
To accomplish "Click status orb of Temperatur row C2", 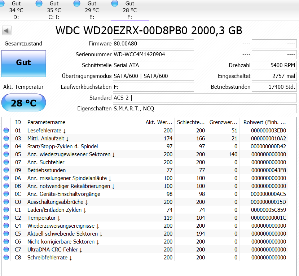I will (x=6, y=218).
